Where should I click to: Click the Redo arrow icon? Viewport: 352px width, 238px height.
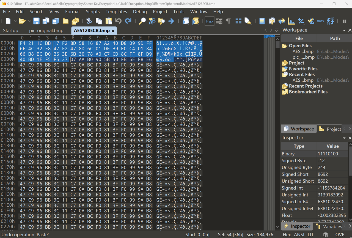128,21
